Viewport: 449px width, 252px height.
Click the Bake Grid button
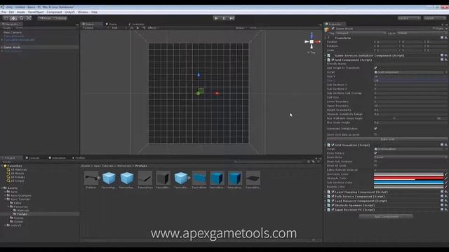387,139
